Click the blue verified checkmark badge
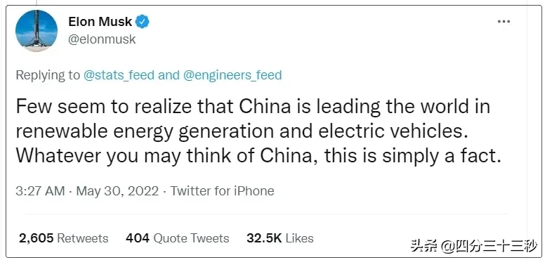Viewport: 545px width, 260px height. coord(142,22)
